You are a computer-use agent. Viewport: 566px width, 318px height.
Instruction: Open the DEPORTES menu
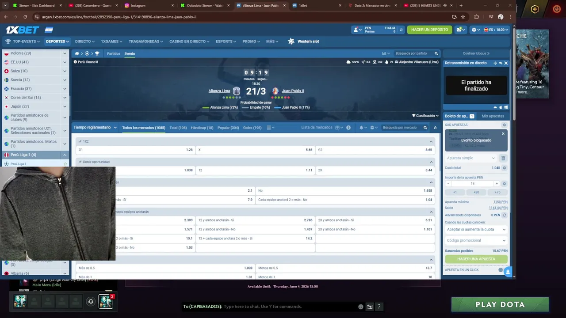[x=57, y=42]
